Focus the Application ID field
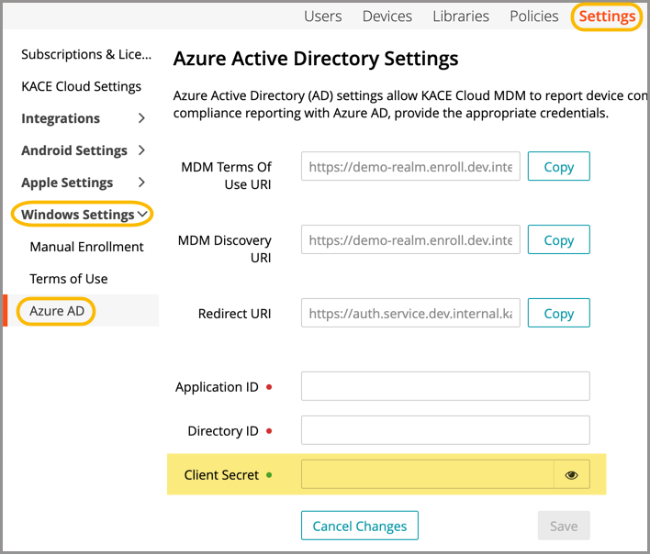This screenshot has height=554, width=650. click(445, 386)
